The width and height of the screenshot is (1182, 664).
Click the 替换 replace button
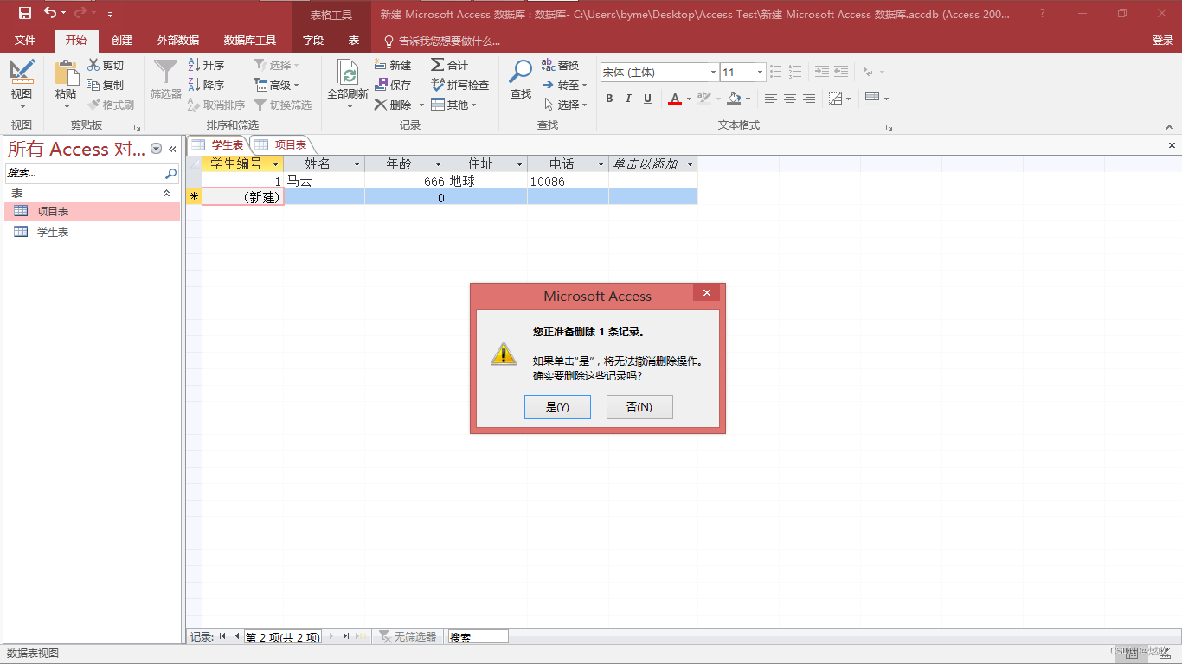tap(561, 66)
